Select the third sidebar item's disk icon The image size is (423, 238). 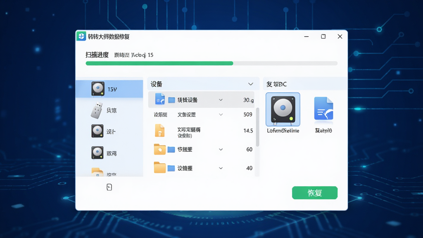(97, 131)
